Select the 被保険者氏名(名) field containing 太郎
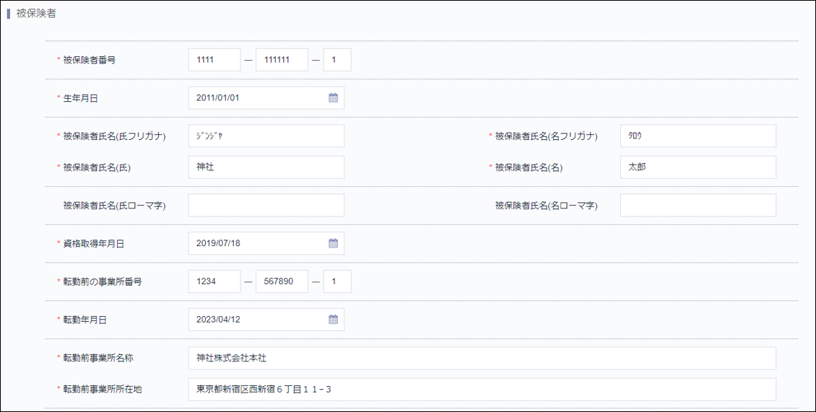Image resolution: width=816 pixels, height=412 pixels. click(x=698, y=167)
